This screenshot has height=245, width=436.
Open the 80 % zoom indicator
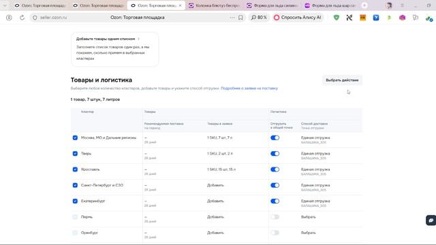(x=259, y=18)
